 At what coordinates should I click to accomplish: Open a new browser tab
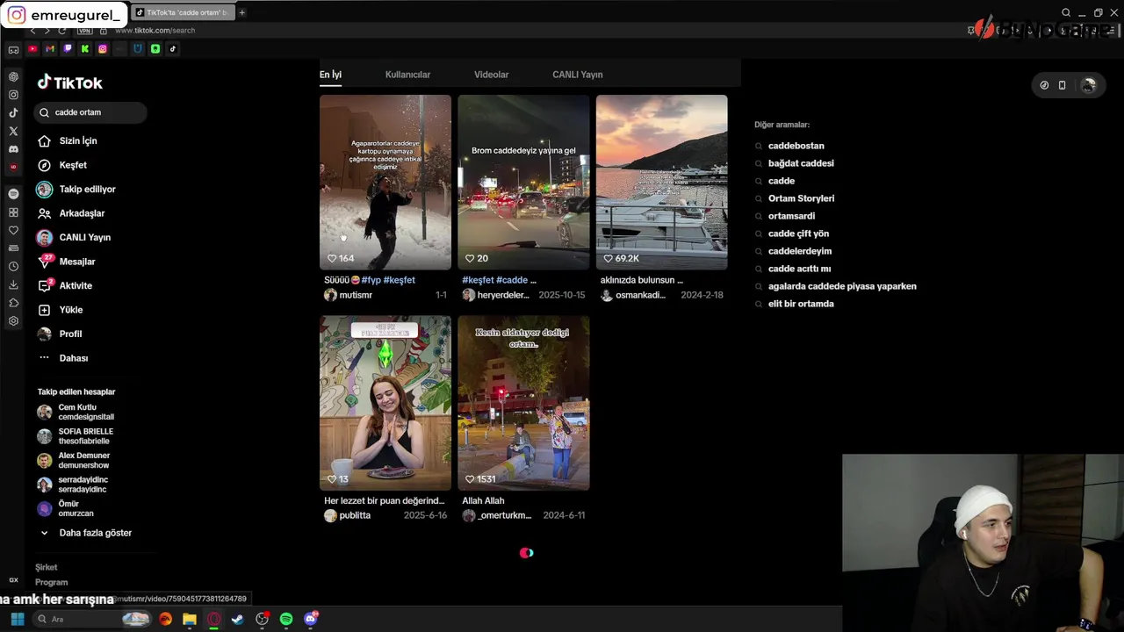tap(242, 12)
